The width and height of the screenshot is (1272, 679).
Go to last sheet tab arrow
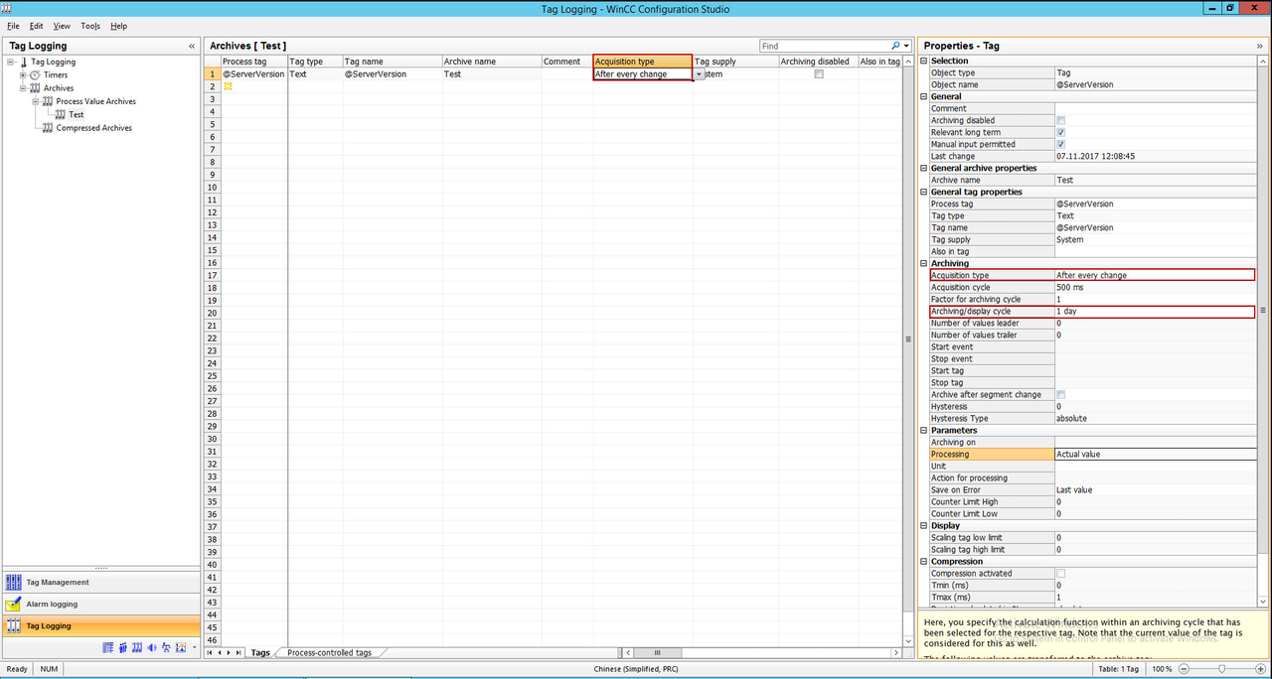tap(238, 652)
